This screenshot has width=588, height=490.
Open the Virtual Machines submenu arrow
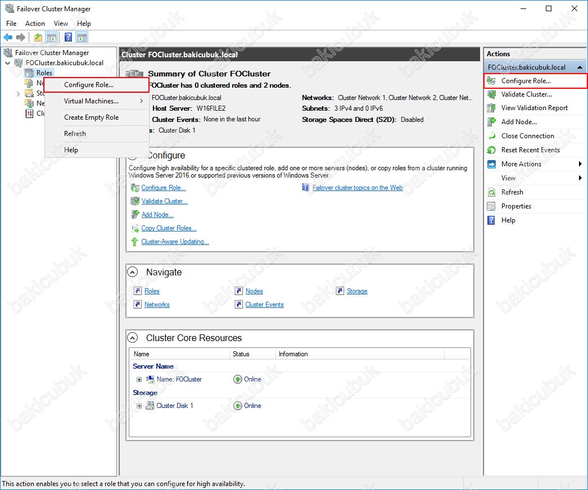(141, 101)
